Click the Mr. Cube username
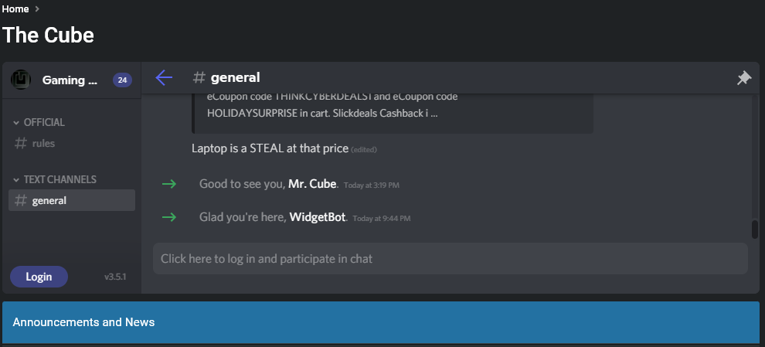 [312, 184]
